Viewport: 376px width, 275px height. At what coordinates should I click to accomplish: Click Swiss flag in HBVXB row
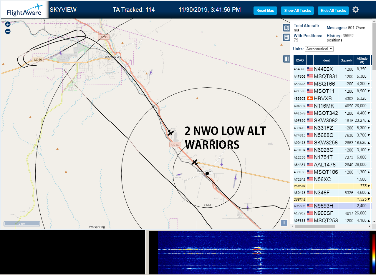tap(310, 98)
